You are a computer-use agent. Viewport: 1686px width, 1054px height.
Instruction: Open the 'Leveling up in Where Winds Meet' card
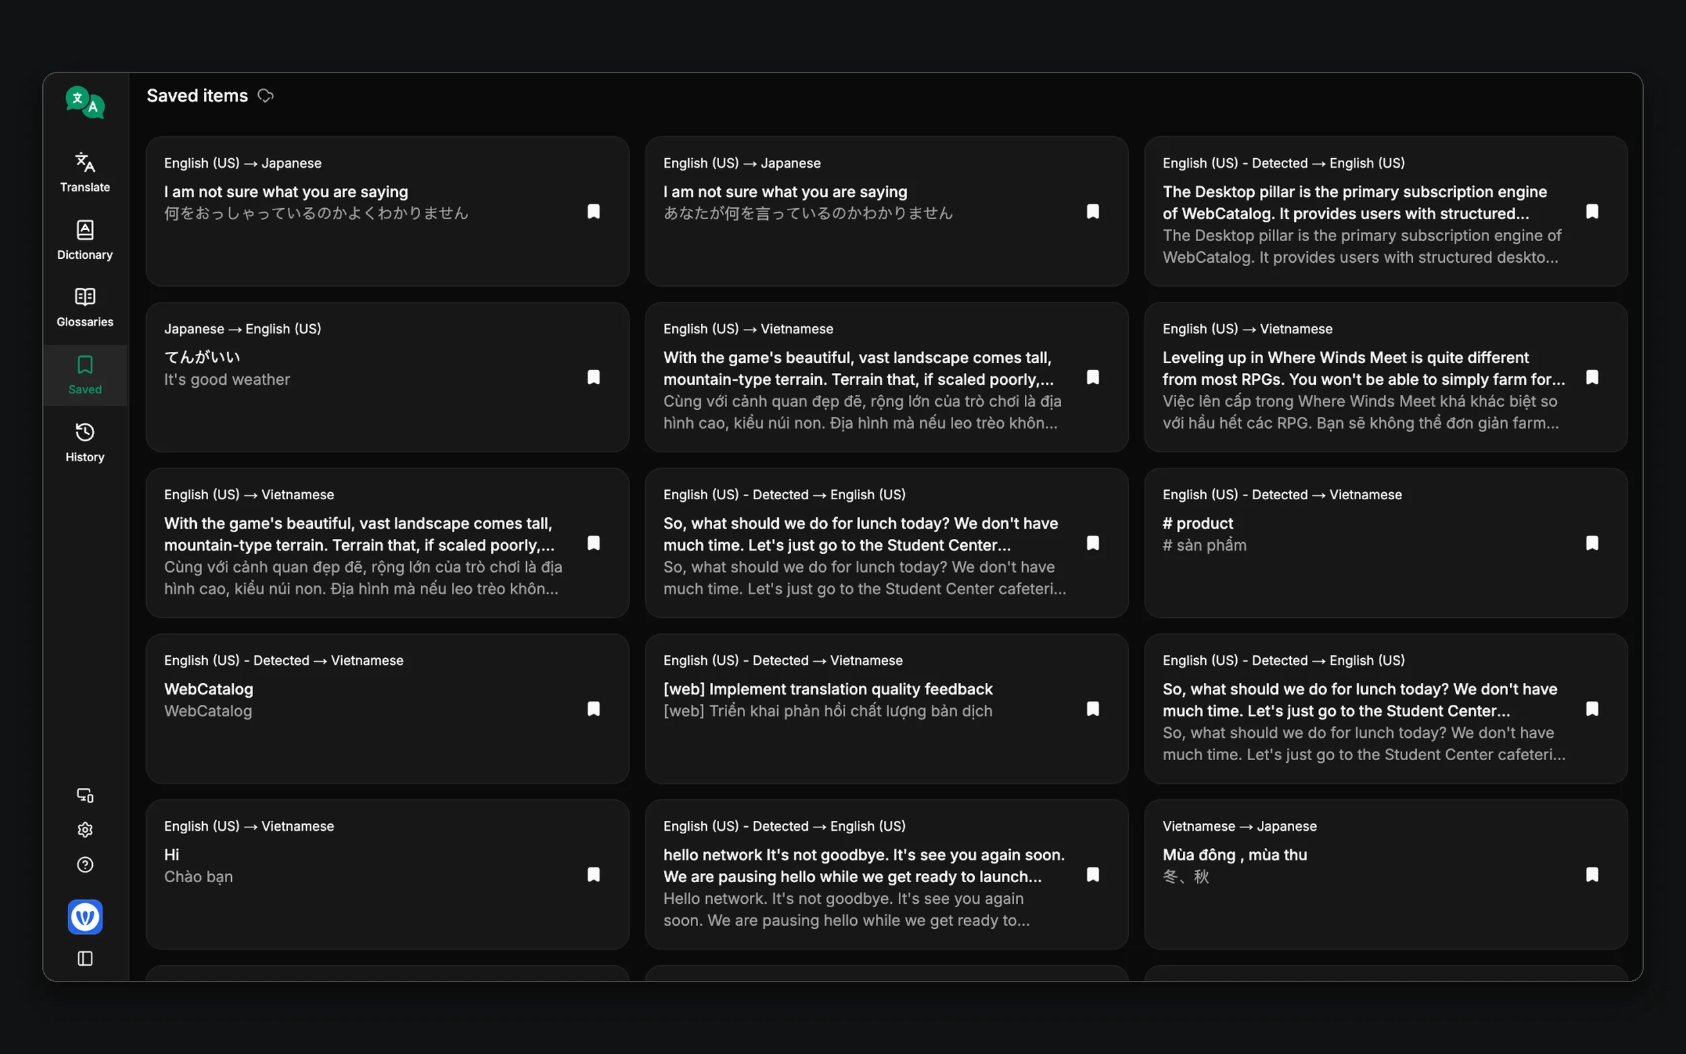1386,377
